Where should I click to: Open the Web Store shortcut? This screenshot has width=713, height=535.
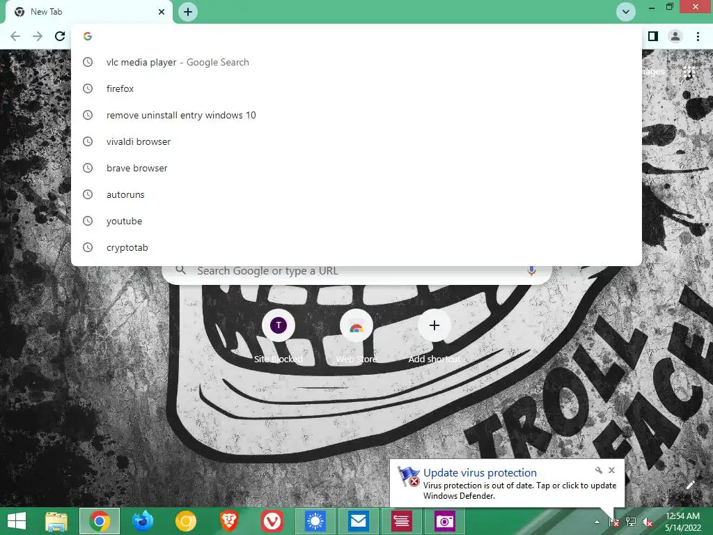(356, 336)
